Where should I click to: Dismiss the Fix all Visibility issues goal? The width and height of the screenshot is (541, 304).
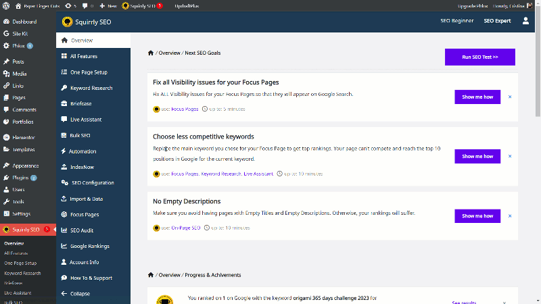point(510,97)
